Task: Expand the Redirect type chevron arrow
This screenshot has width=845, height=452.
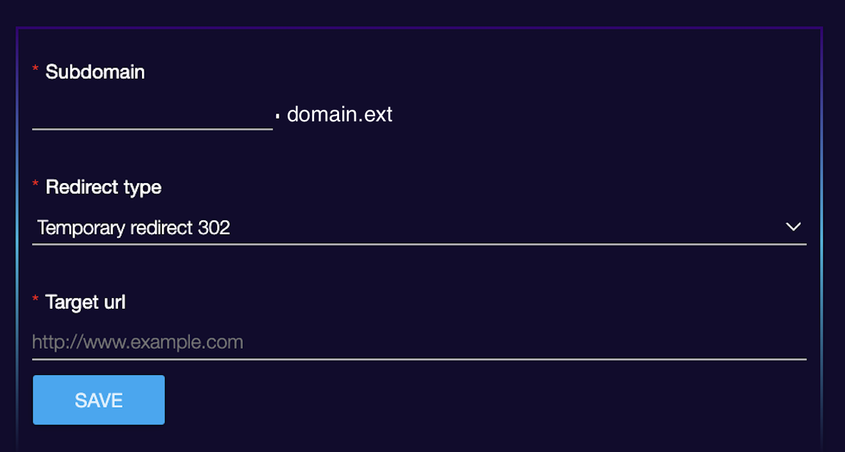Action: (793, 227)
